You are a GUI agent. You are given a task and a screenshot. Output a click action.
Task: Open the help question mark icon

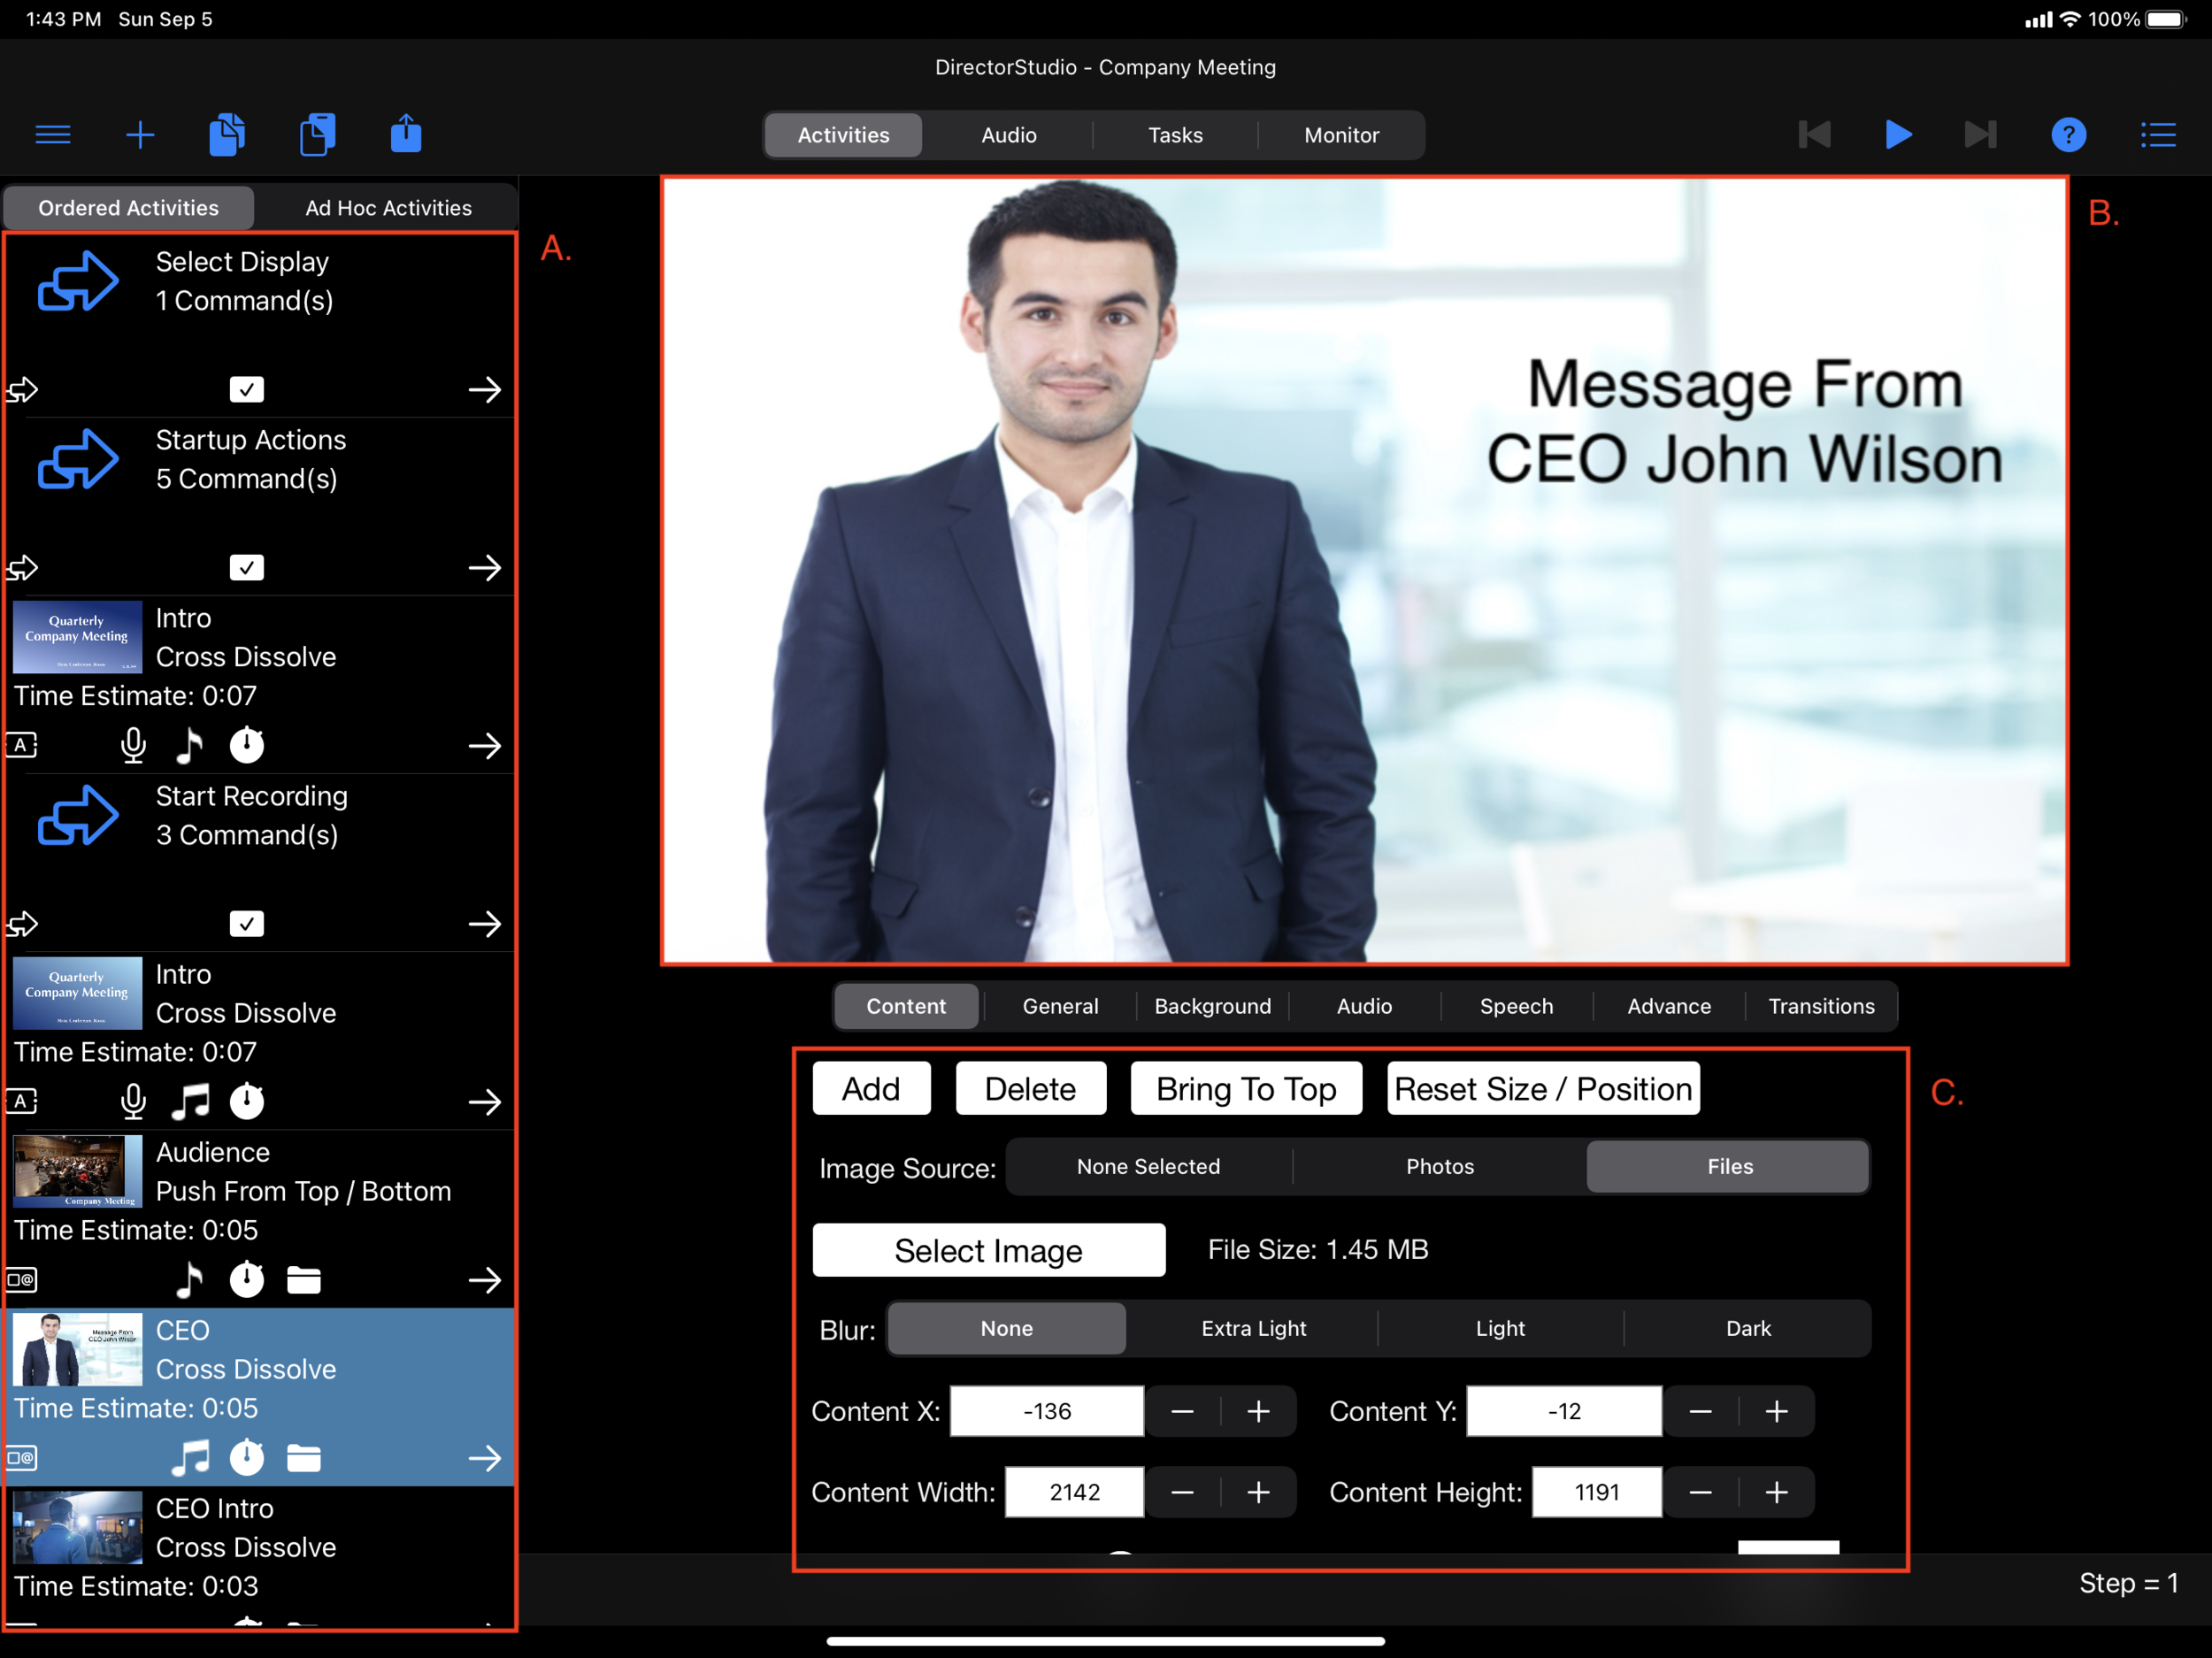(2068, 135)
